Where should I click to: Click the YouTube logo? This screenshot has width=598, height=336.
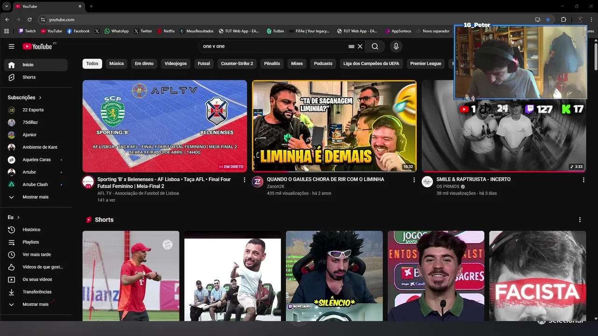(37, 46)
